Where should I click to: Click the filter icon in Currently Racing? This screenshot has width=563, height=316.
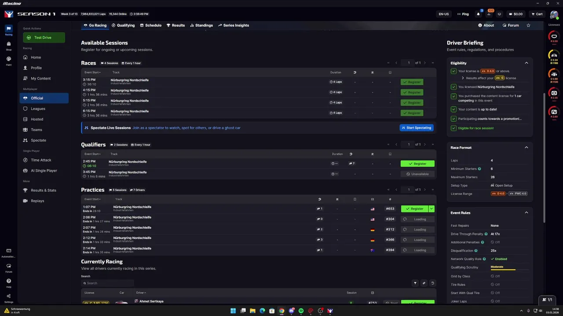[415, 283]
